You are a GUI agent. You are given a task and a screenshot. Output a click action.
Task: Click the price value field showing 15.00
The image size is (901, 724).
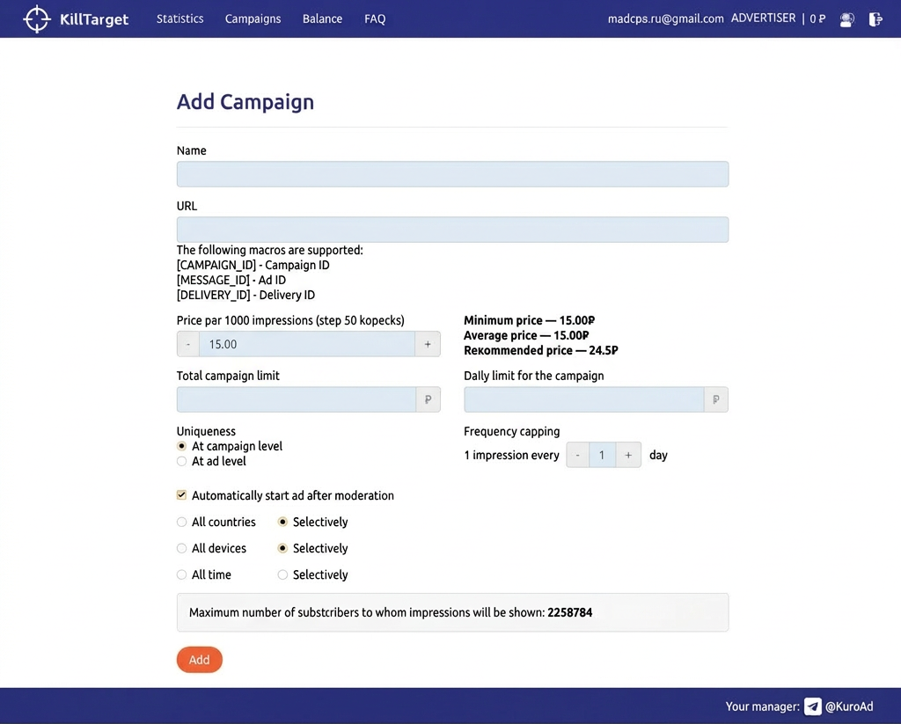tap(307, 344)
